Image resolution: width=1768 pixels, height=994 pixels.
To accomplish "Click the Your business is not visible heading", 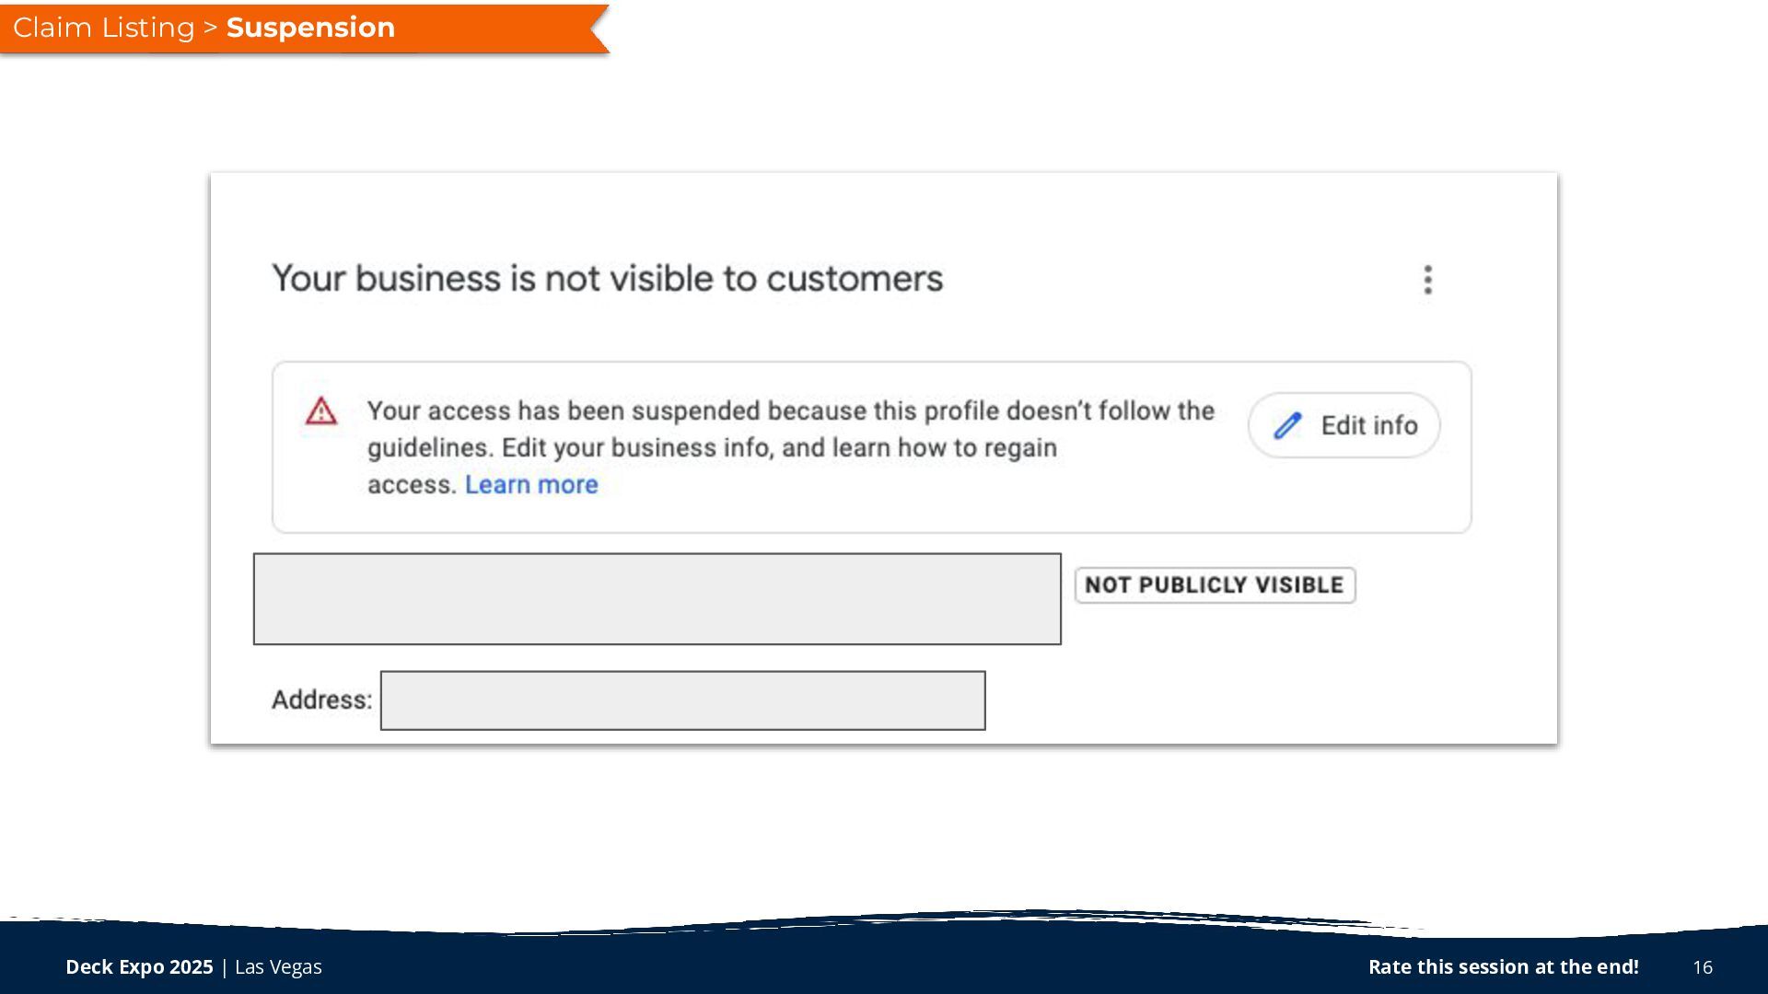I will click(607, 279).
